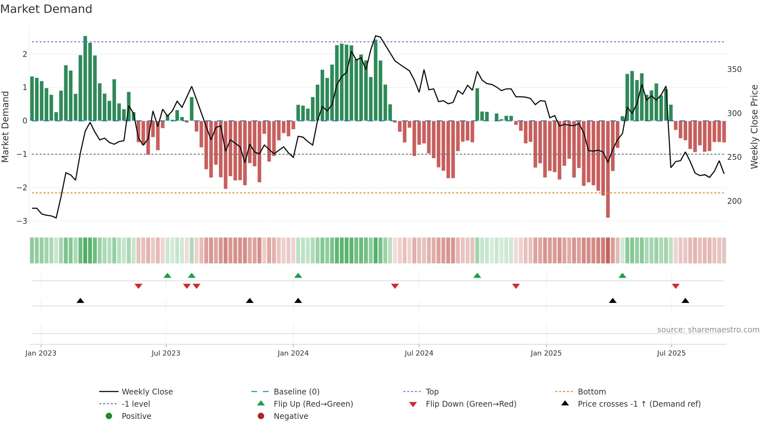Click the Weekly Close Price axis title
This screenshot has height=434, width=771.
754,127
